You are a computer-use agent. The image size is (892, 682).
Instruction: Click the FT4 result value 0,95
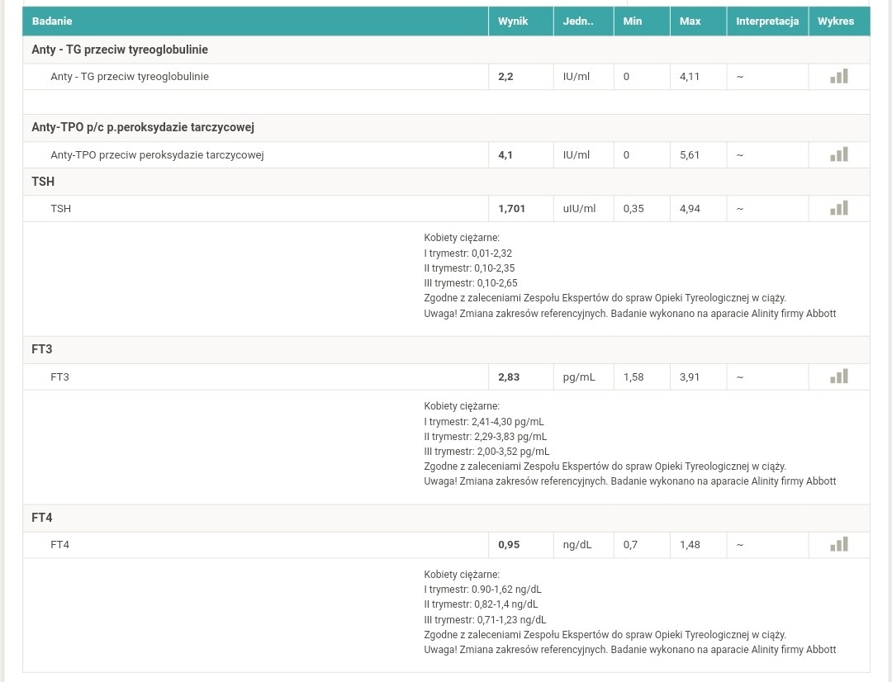509,545
